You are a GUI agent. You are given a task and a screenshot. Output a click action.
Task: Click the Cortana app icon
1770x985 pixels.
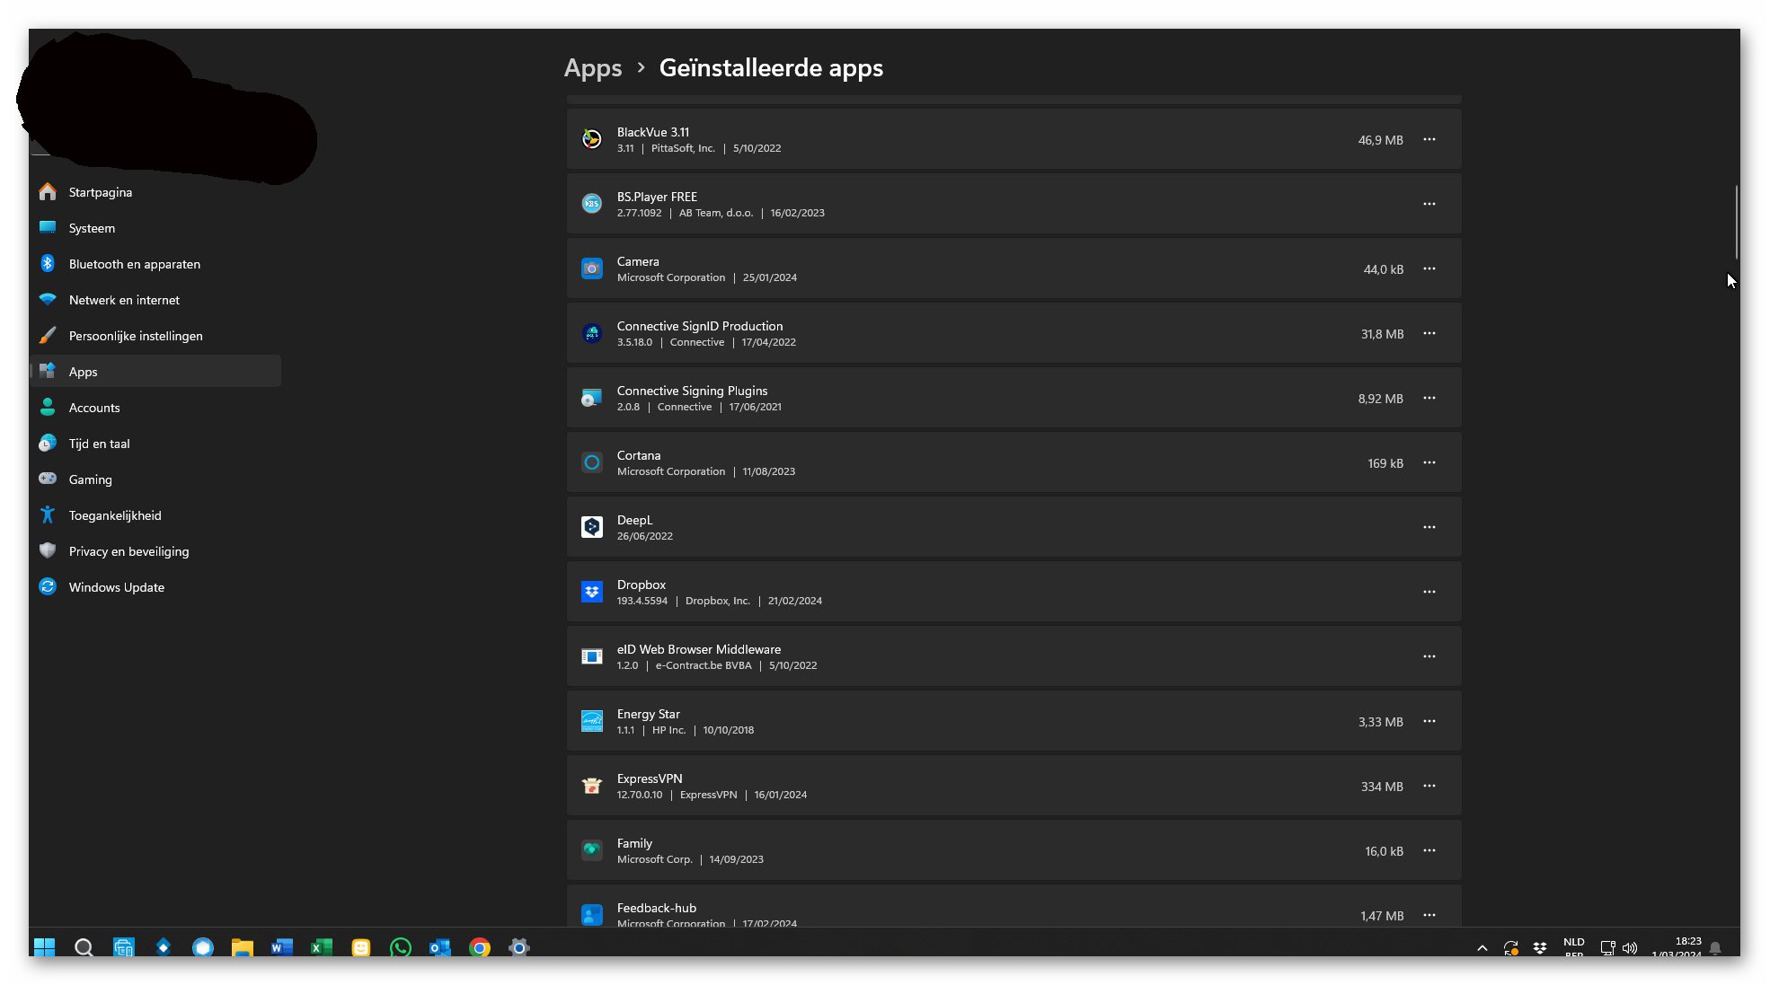coord(591,463)
